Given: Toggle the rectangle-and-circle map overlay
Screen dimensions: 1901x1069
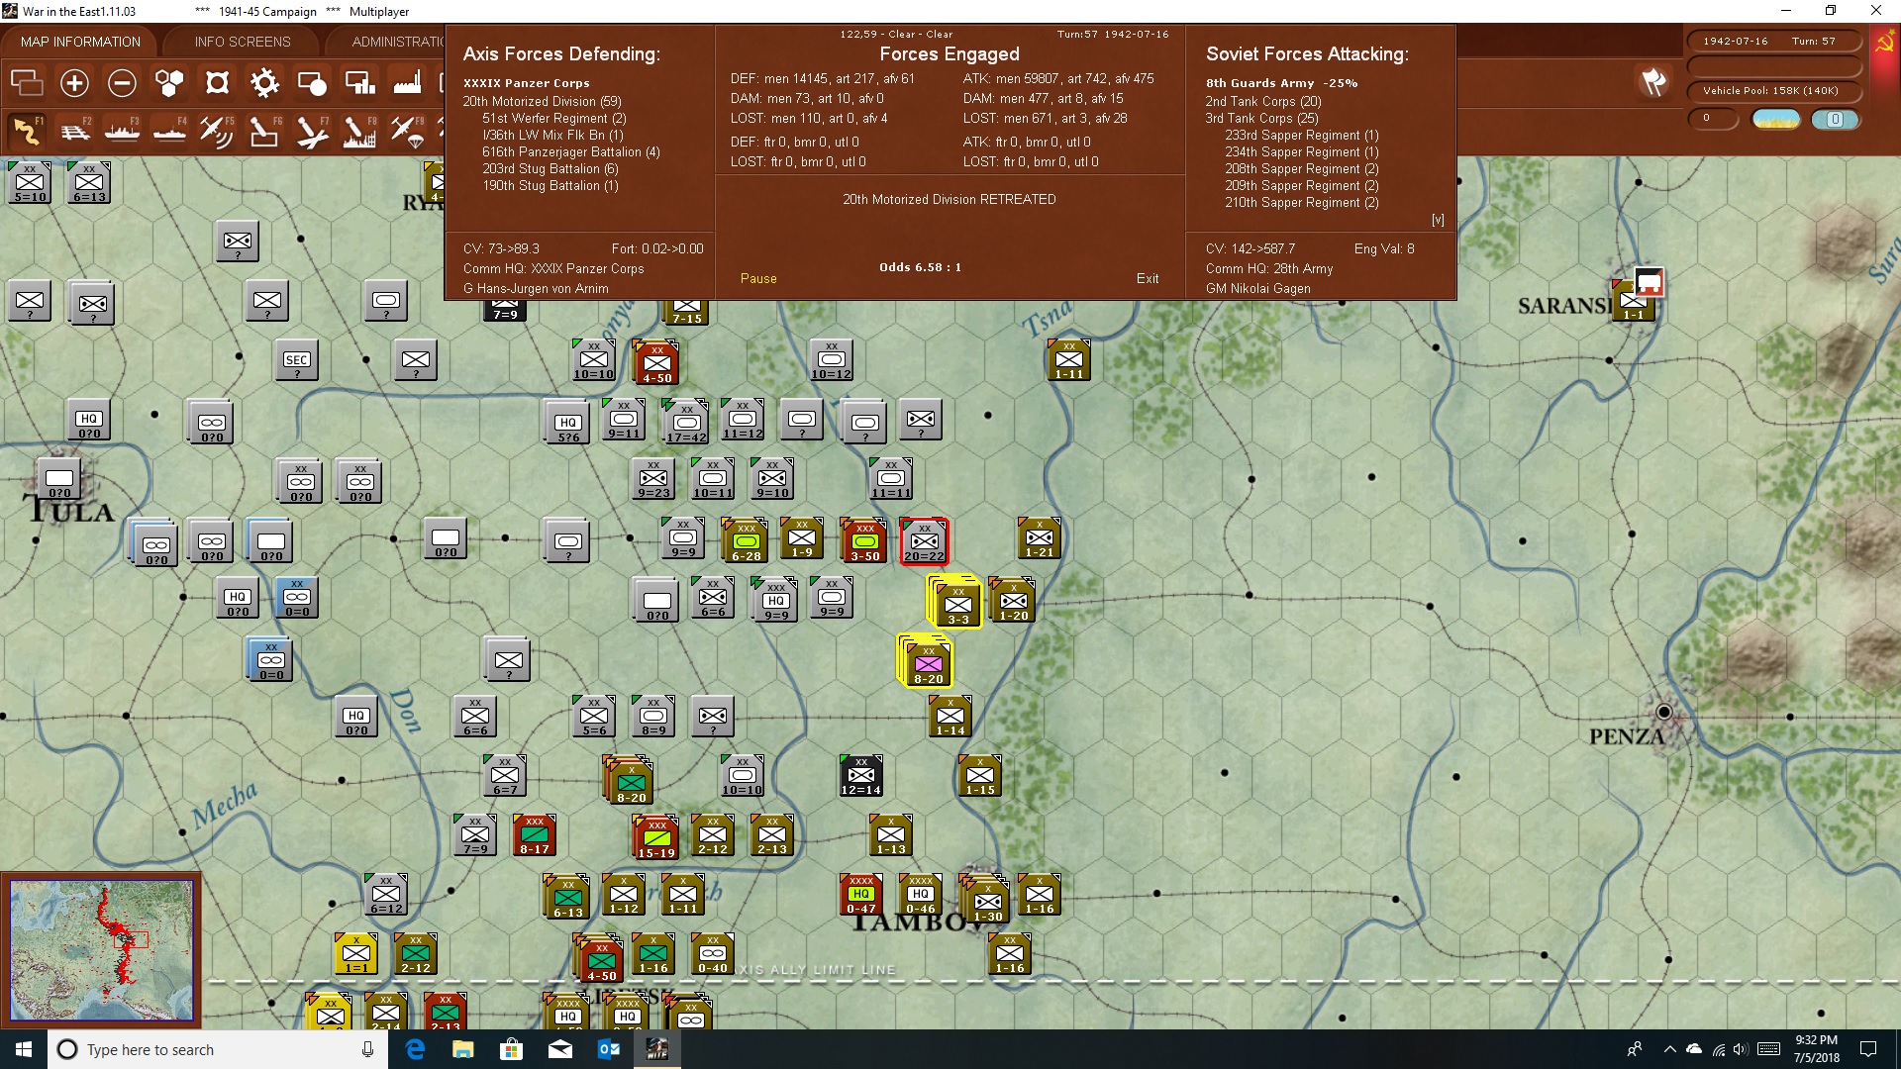Looking at the screenshot, I should point(312,83).
